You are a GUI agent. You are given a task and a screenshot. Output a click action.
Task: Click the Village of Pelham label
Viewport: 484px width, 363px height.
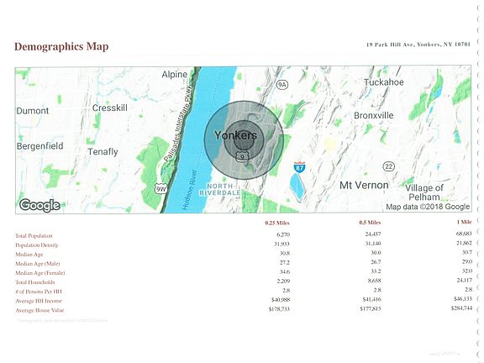click(x=424, y=192)
